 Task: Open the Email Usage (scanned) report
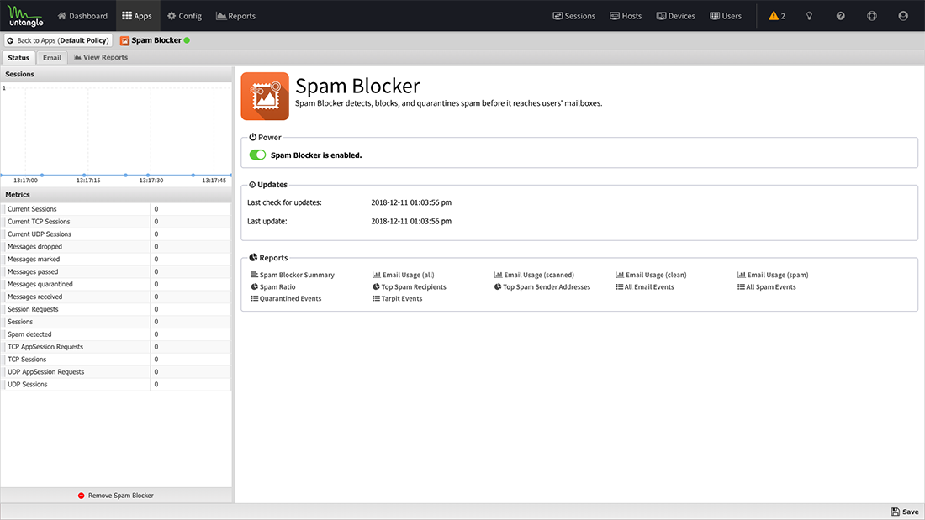click(534, 275)
